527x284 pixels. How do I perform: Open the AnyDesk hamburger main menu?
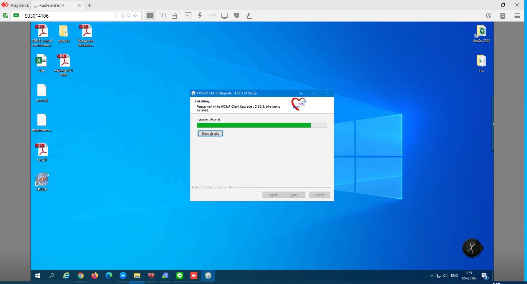(517, 16)
